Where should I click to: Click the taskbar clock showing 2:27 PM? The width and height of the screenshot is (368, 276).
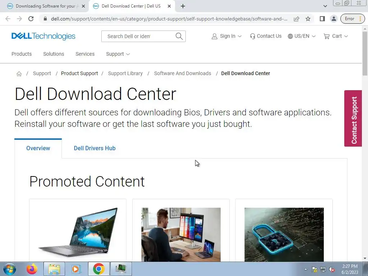(350, 269)
